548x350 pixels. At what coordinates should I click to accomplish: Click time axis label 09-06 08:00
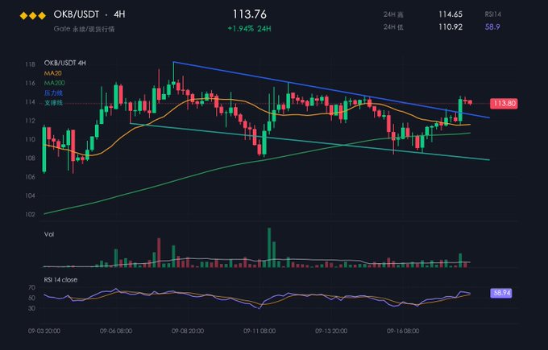116,331
